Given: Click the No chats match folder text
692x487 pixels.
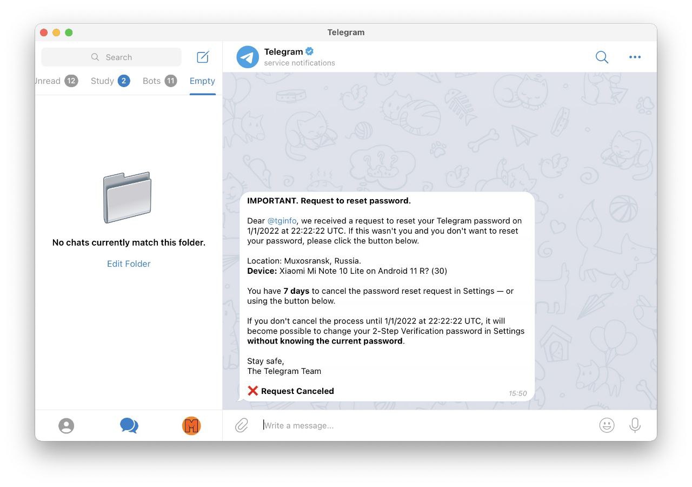Looking at the screenshot, I should pos(129,242).
